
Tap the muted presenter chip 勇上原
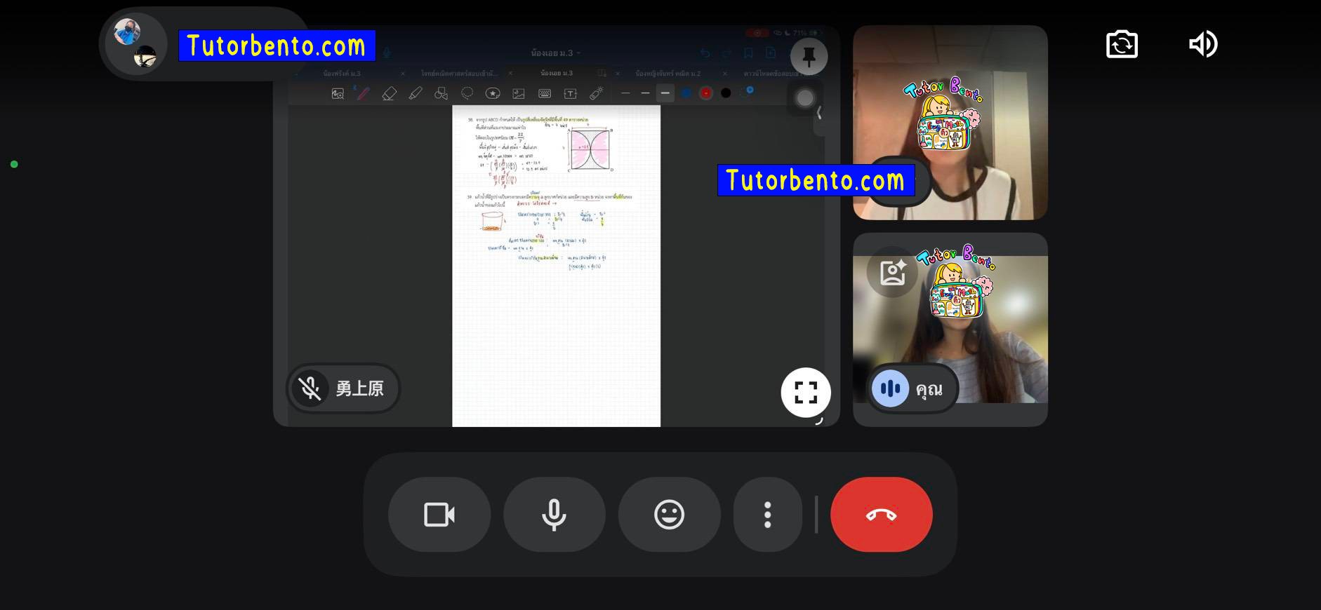343,388
